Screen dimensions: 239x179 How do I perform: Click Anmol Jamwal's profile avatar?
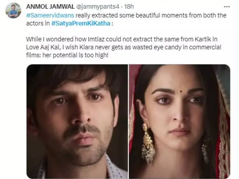tap(13, 11)
